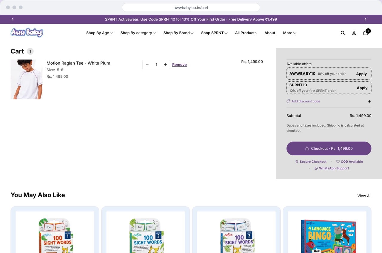Click the Motion Raglan Tee product thumbnail
382x253 pixels.
click(x=27, y=79)
